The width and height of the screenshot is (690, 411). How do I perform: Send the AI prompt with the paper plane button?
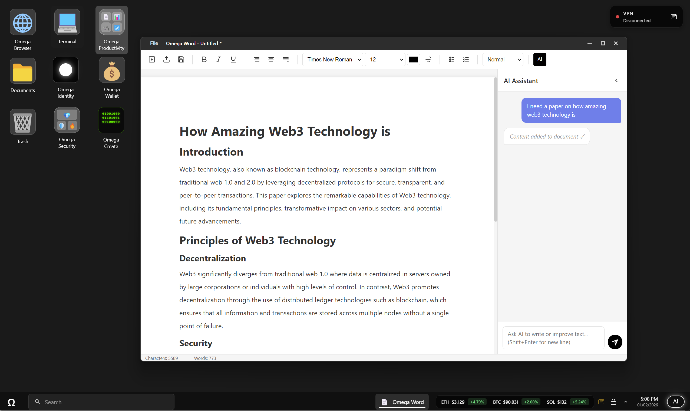pos(615,342)
